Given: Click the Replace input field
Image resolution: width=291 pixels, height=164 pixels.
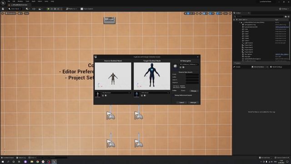Looking at the screenshot, I should [192, 82].
